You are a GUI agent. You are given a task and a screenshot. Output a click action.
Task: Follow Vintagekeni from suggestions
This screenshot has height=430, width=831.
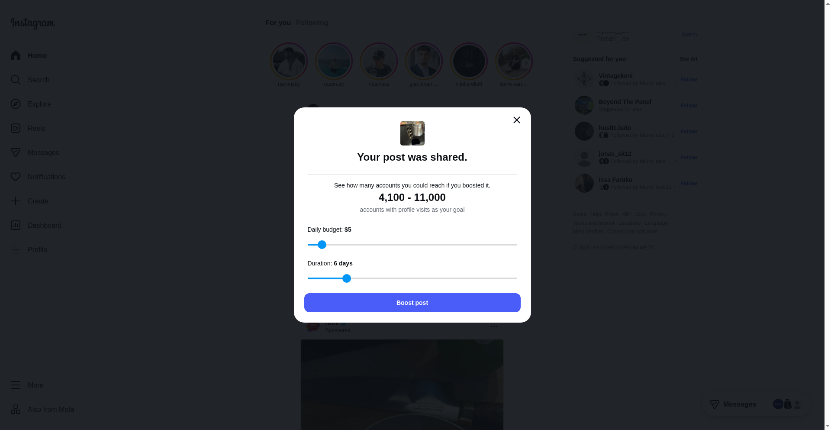pyautogui.click(x=689, y=80)
